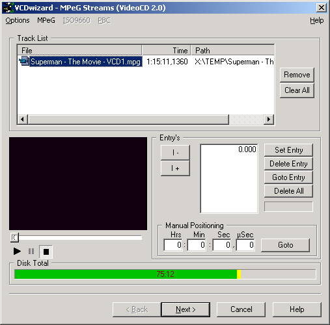Remove the selected track
330x325 pixels.
click(297, 75)
